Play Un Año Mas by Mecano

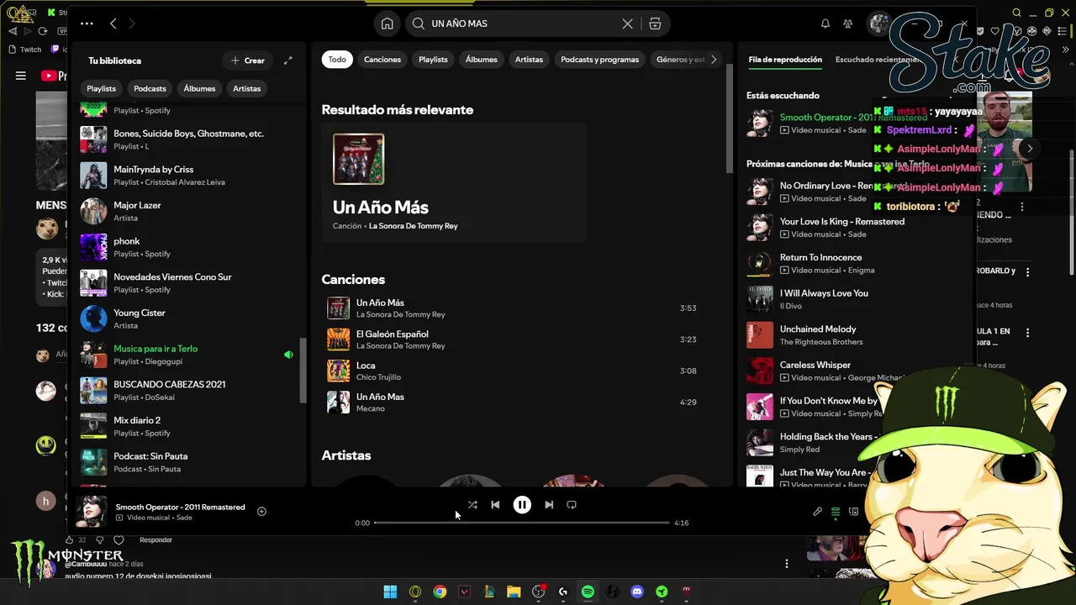click(x=514, y=402)
